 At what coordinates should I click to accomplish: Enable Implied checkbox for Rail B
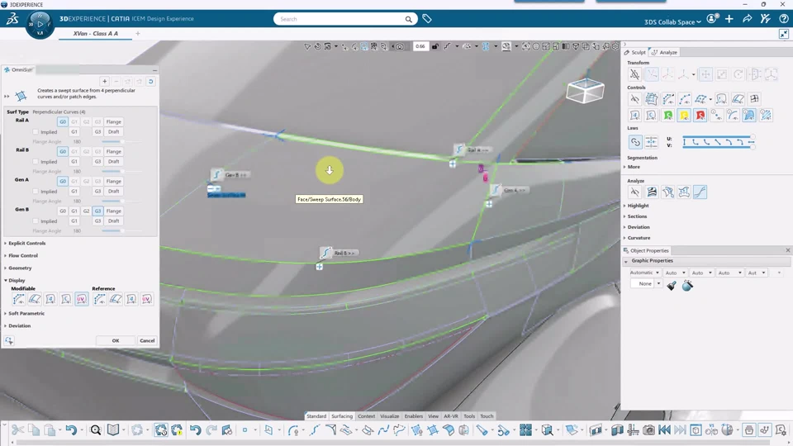36,162
